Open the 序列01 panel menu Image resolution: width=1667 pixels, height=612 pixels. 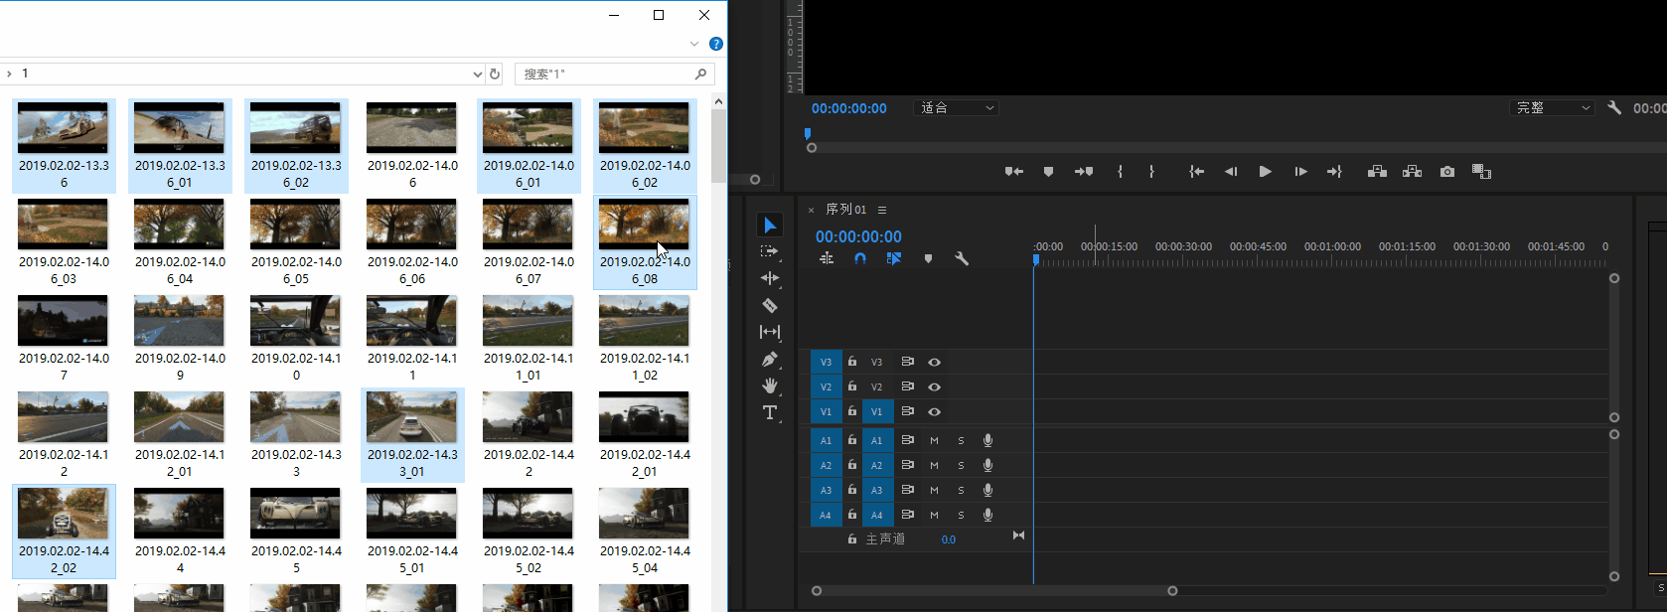[x=882, y=210]
